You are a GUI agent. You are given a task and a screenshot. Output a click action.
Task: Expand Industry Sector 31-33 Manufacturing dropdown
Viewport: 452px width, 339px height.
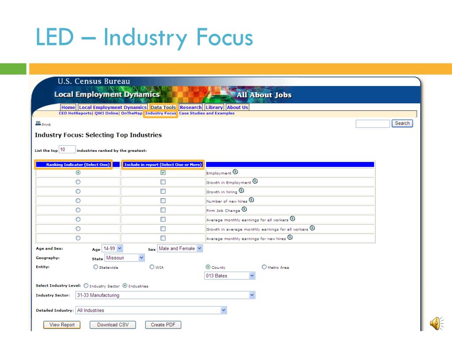[x=165, y=295]
